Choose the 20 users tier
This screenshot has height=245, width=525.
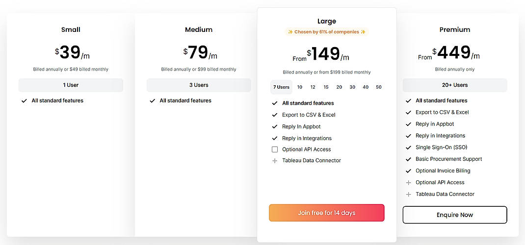[339, 87]
